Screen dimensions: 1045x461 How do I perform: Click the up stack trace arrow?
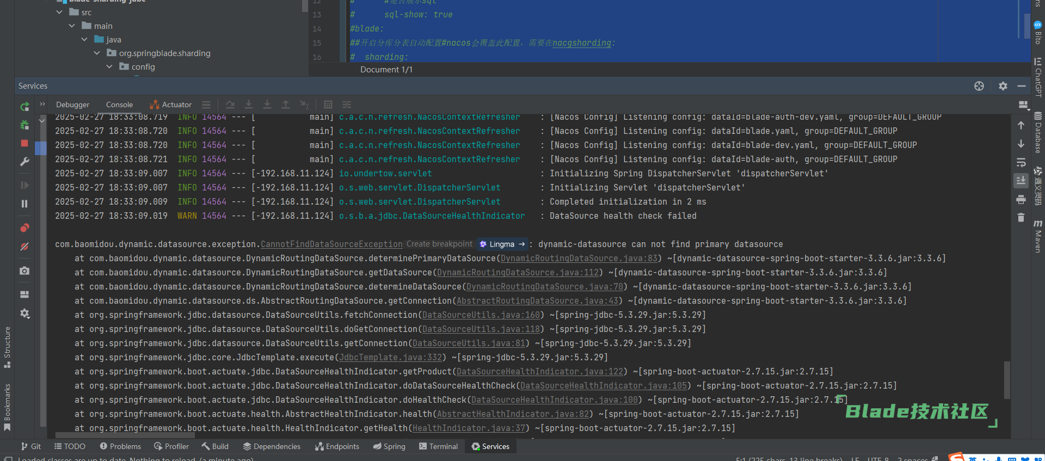tap(1021, 125)
